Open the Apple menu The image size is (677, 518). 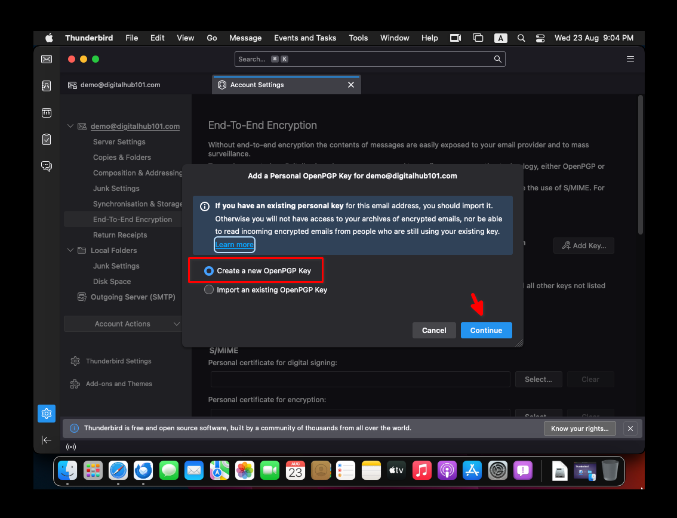click(49, 38)
